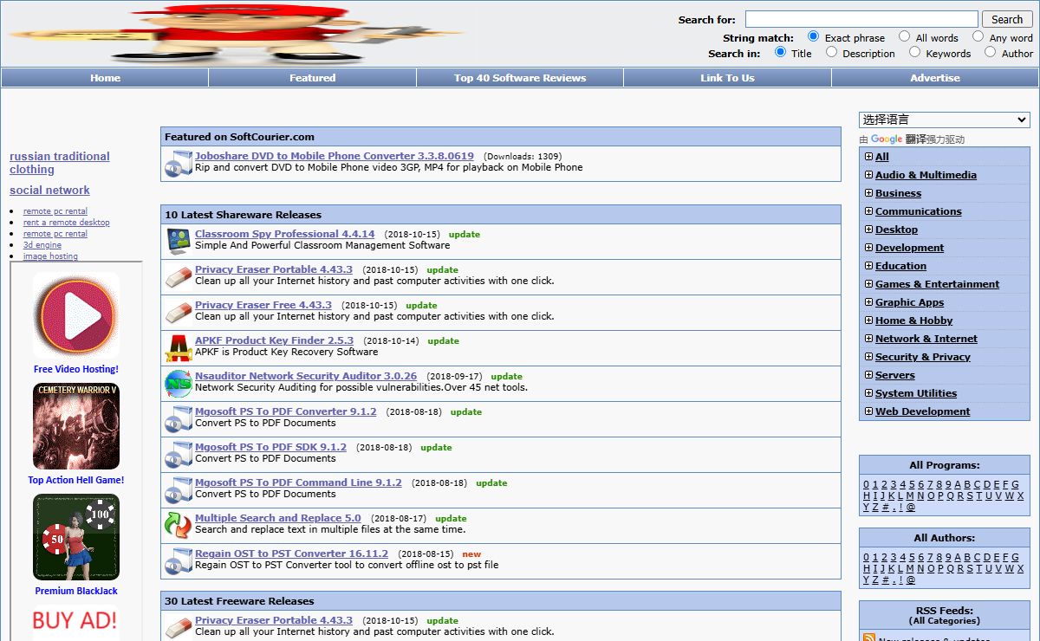Select the Exact phrase radio button
1040x641 pixels.
(x=813, y=36)
